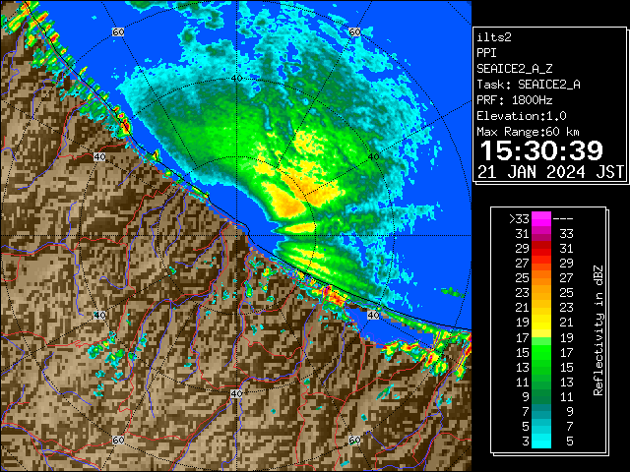Click the PRF: 1800Hz value
The image size is (630, 472).
(x=515, y=100)
